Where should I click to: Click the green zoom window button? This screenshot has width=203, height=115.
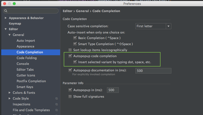tap(14, 4)
